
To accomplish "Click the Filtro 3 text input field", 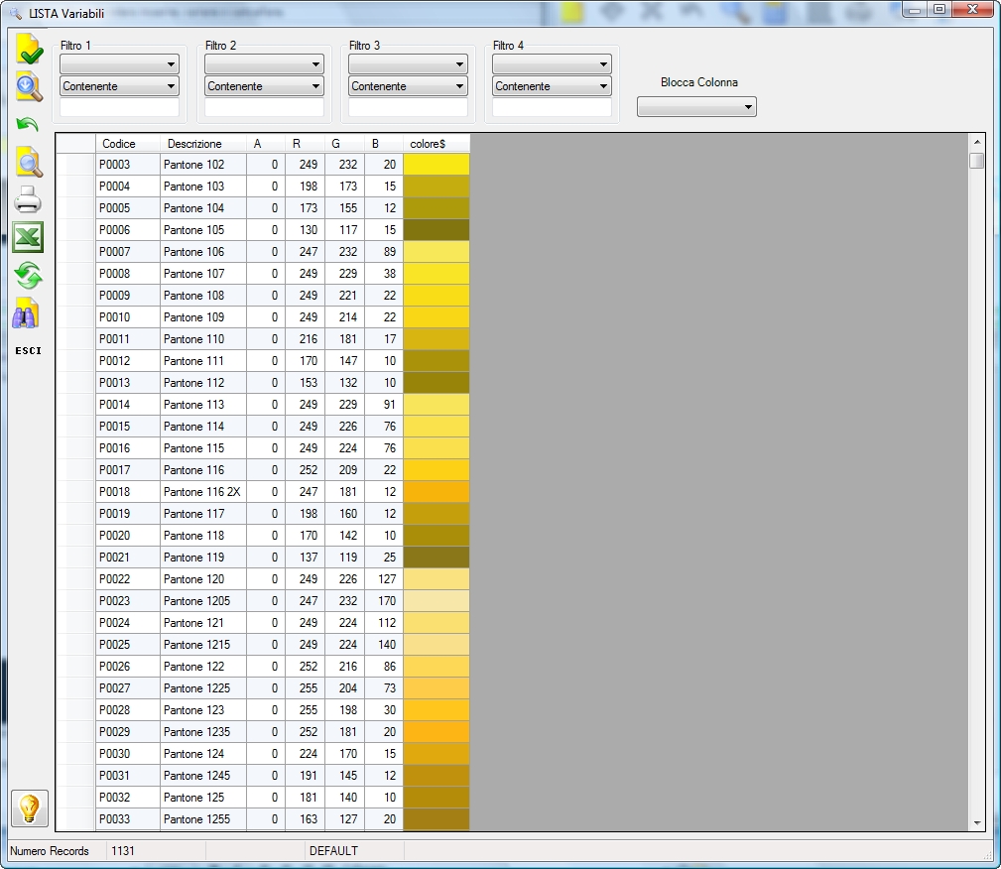I will click(x=408, y=107).
